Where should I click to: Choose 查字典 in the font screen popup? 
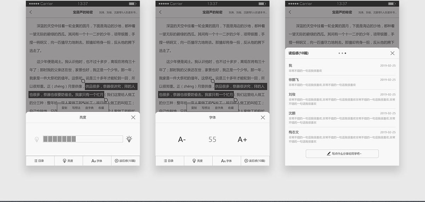click(219, 108)
